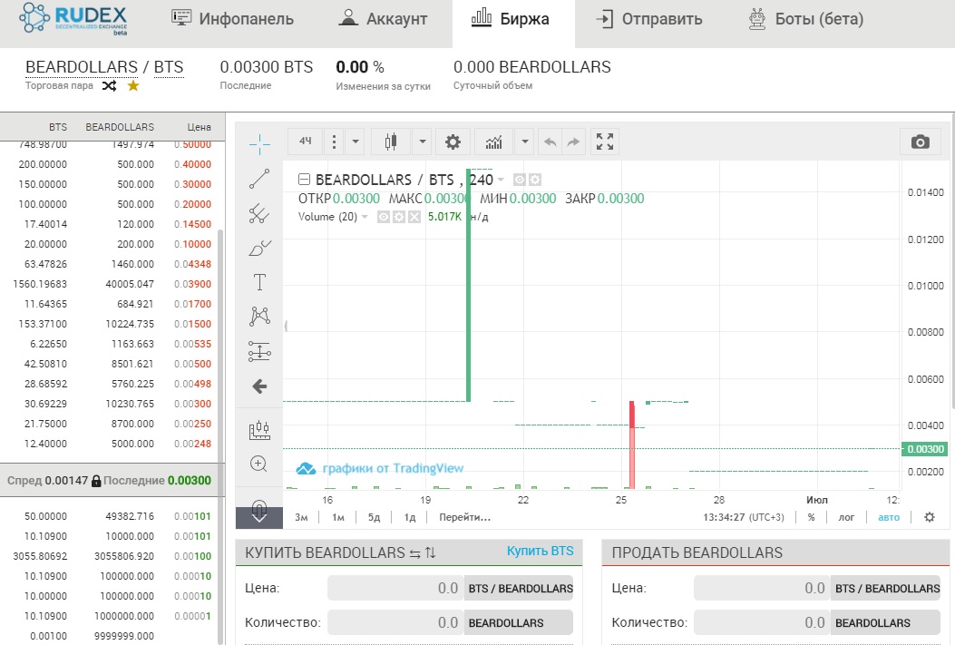Take a chart snapshot with camera icon
The image size is (955, 645).
click(x=921, y=142)
